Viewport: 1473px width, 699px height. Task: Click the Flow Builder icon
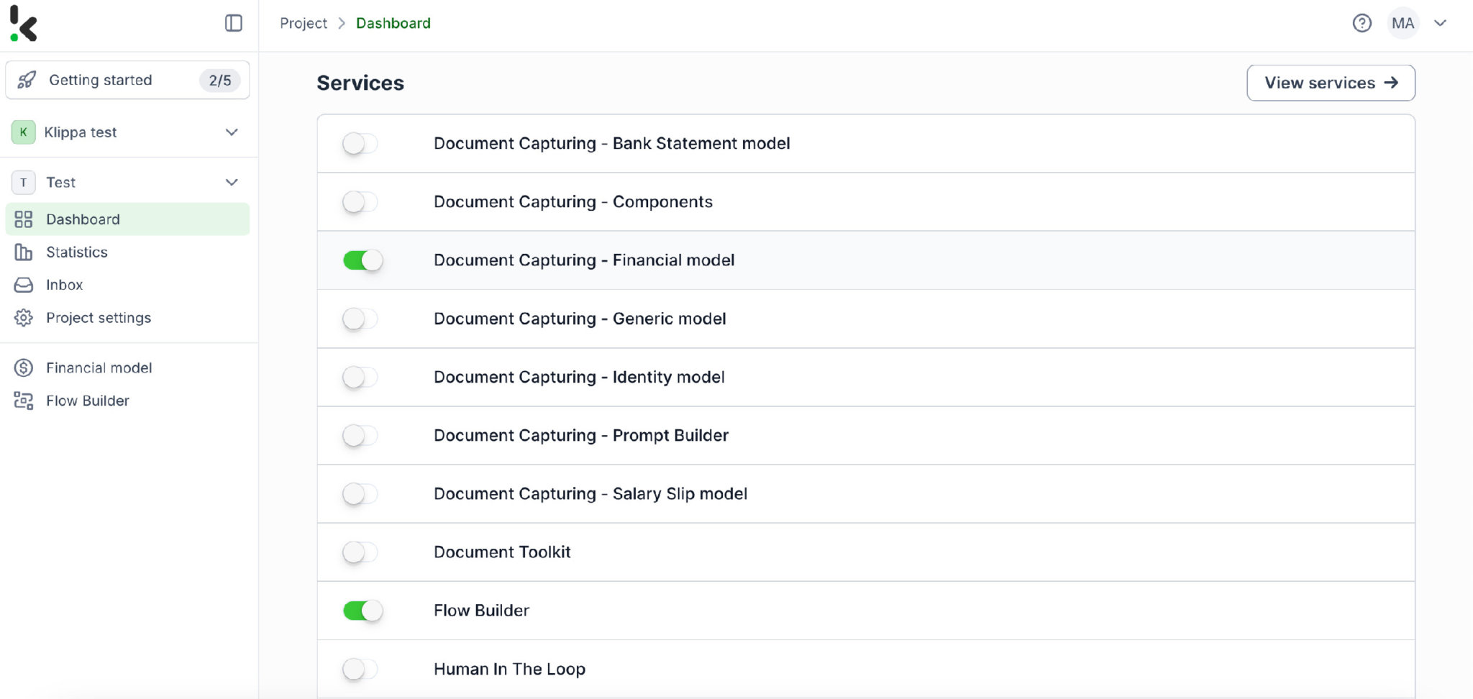[24, 401]
